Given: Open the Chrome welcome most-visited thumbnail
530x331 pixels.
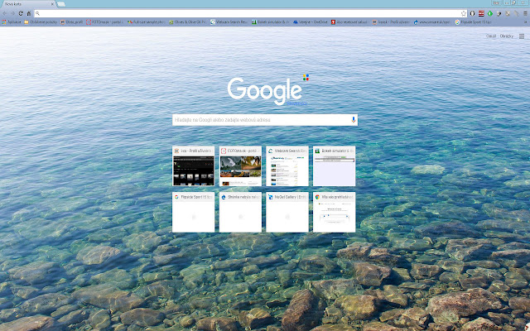Looking at the screenshot, I should pyautogui.click(x=334, y=212).
